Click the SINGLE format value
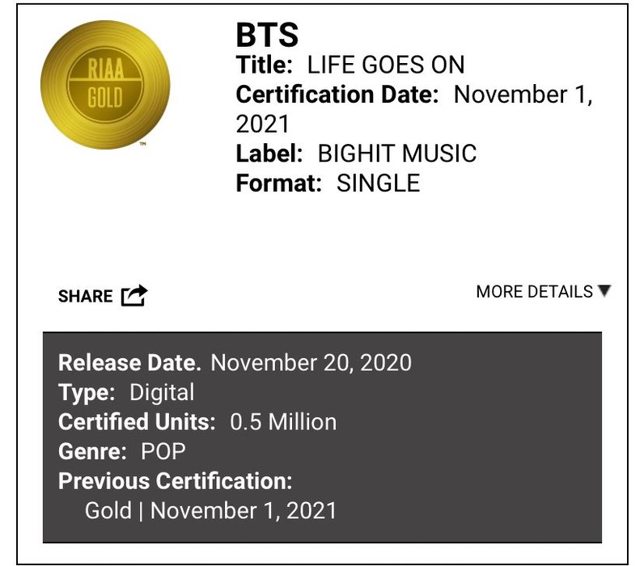This screenshot has height=566, width=644. (379, 183)
